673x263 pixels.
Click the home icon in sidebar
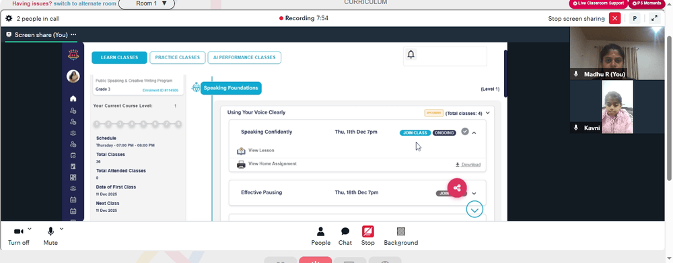pyautogui.click(x=73, y=99)
